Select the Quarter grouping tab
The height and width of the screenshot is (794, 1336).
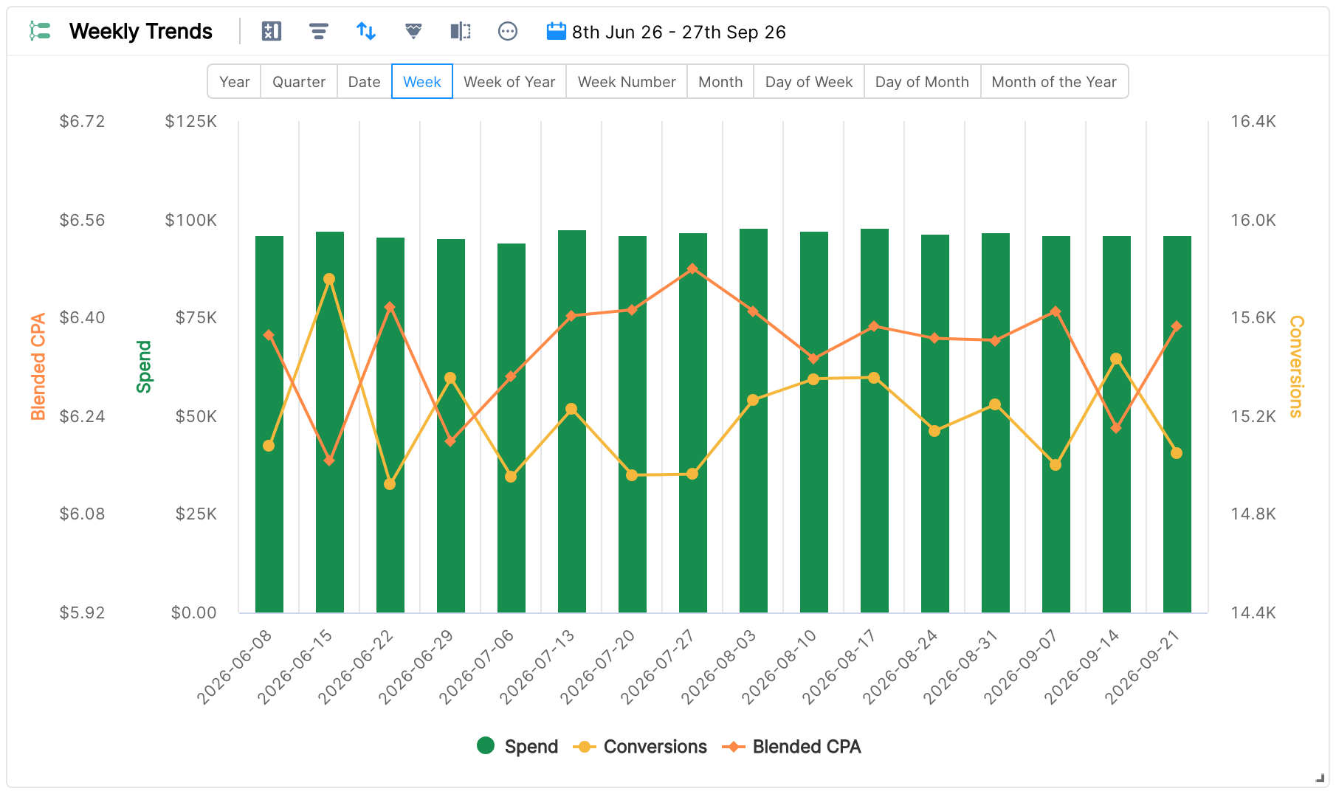click(299, 82)
